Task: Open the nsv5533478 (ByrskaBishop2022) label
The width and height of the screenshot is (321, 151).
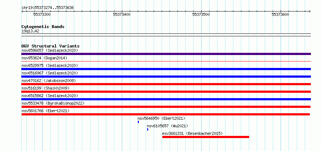Action: click(x=53, y=103)
